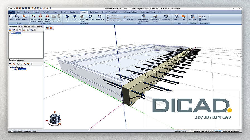Click the orange cube icon in viewport toolbar

(x=51, y=27)
